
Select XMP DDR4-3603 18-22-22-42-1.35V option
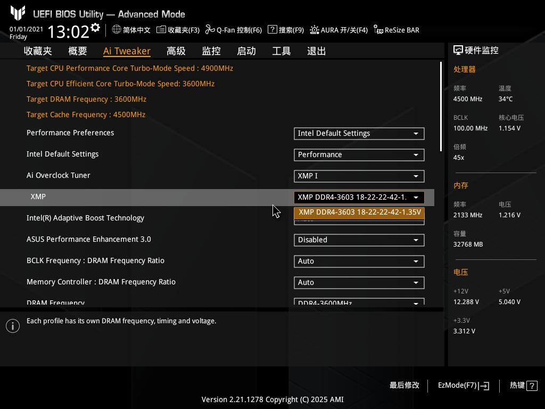(x=359, y=212)
